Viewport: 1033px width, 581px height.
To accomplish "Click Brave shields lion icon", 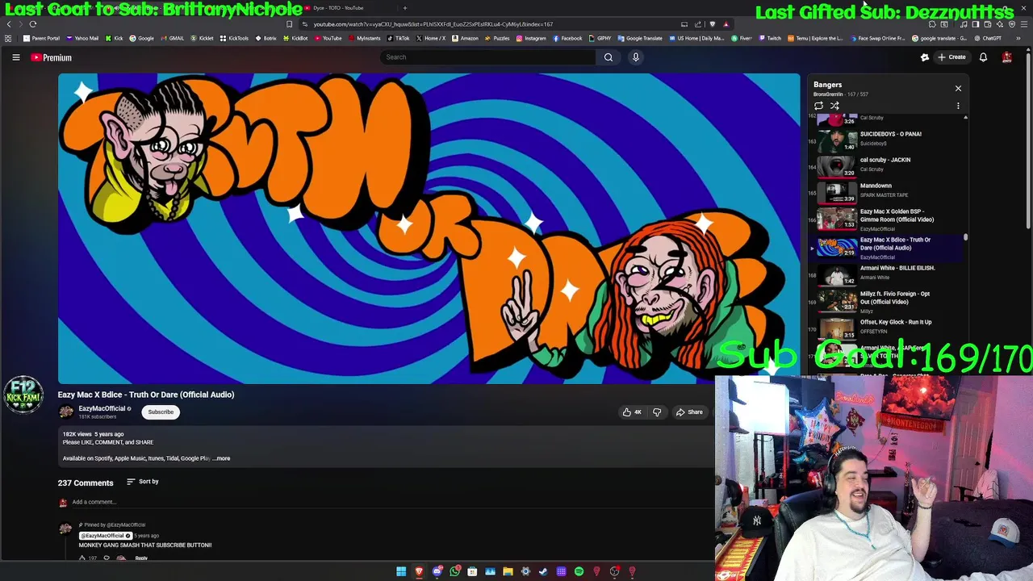I will 712,24.
